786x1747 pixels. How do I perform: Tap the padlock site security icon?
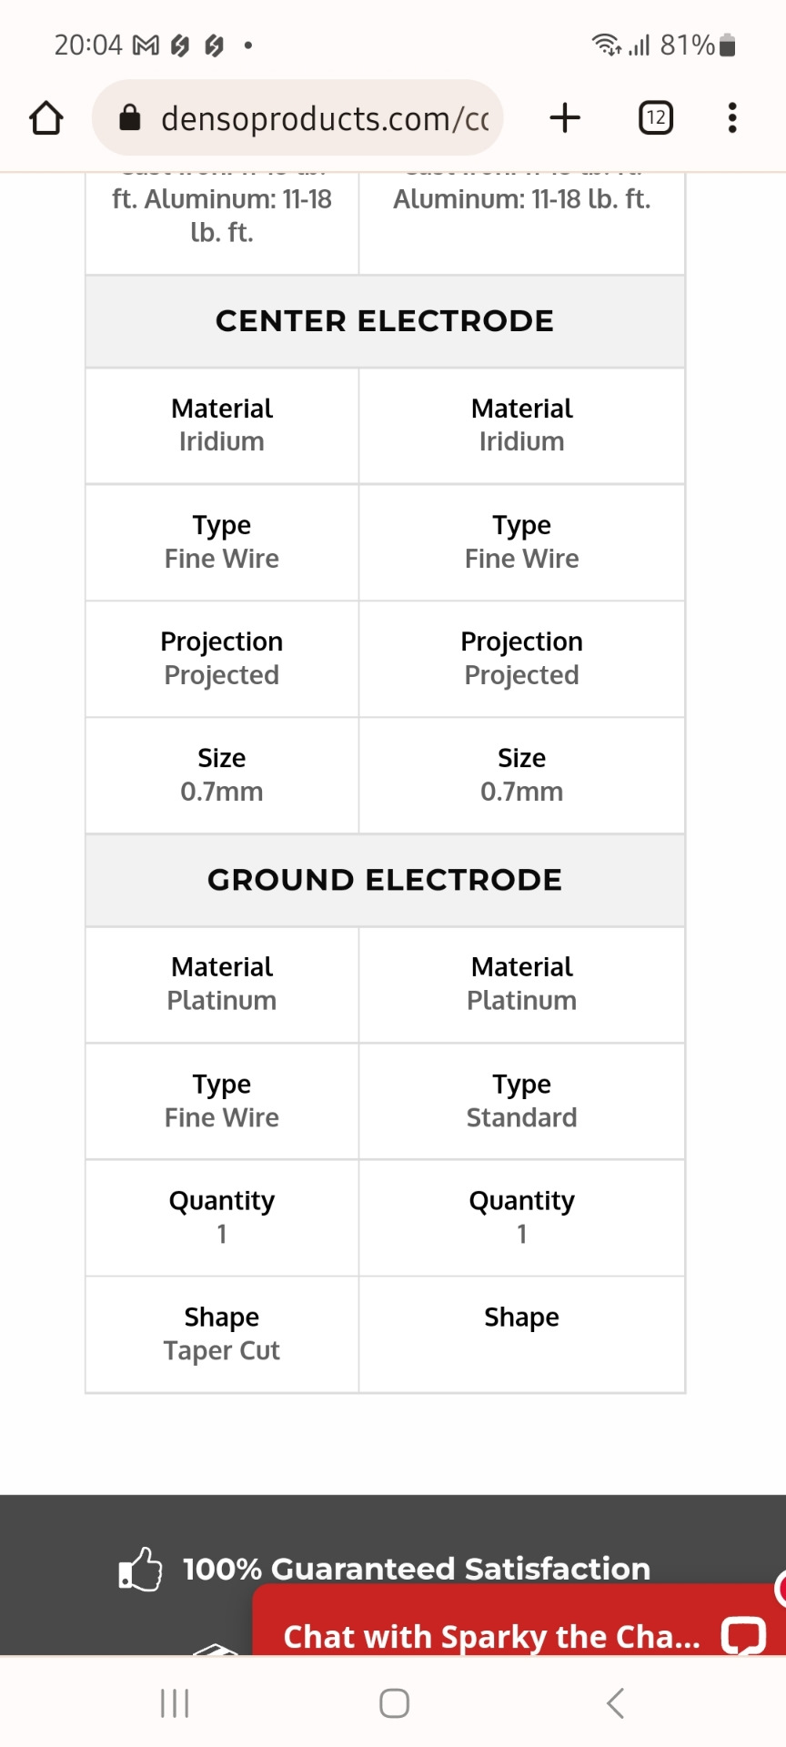coord(130,117)
